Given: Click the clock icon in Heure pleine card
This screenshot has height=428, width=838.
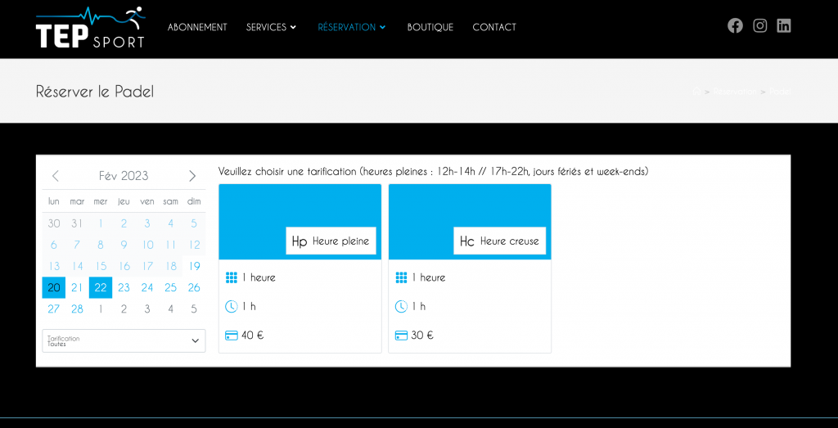Looking at the screenshot, I should pyautogui.click(x=231, y=306).
